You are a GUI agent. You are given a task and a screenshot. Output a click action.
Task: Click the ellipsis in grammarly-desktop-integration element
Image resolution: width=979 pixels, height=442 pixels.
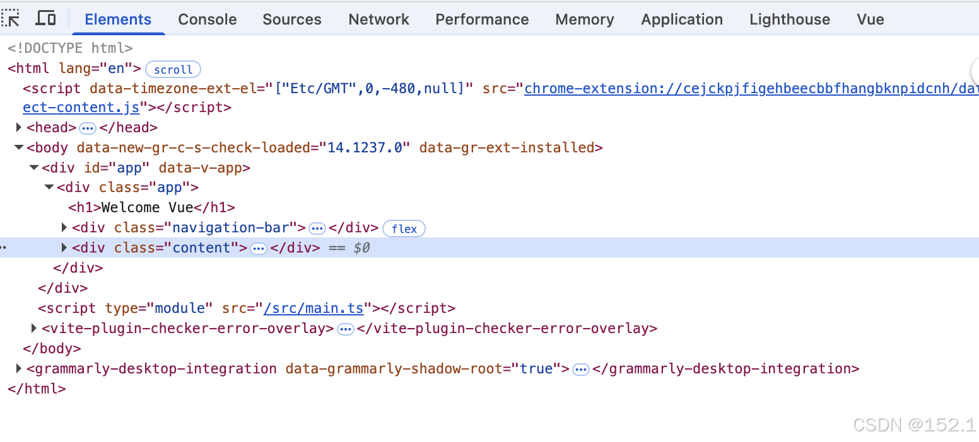580,369
